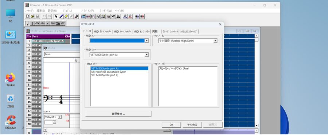Image resolution: width=328 pixels, height=135 pixels.
Task: Select the pencil draw tool in the toolbar
Action: tap(61, 16)
